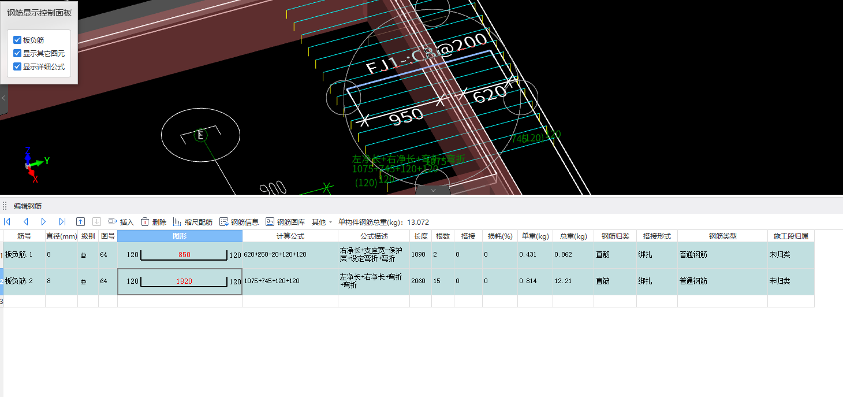Click count cell showing 15
The width and height of the screenshot is (843, 397).
click(x=442, y=281)
